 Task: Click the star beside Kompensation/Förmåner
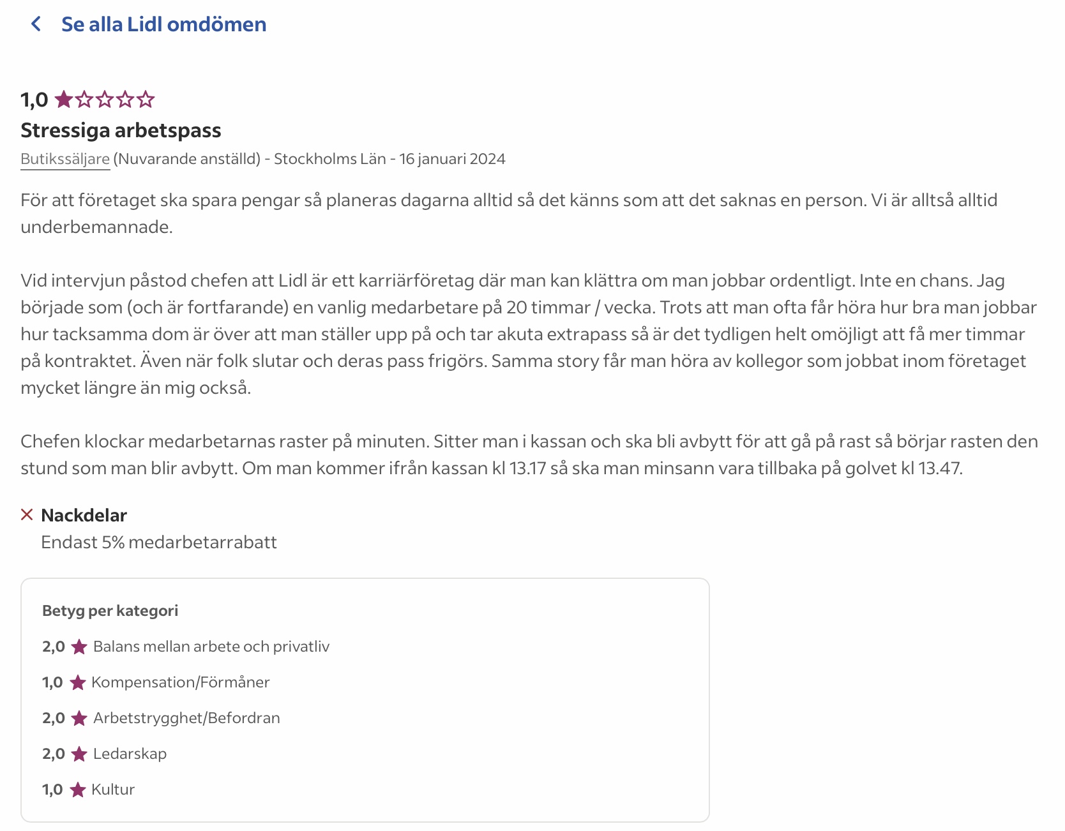click(x=78, y=683)
